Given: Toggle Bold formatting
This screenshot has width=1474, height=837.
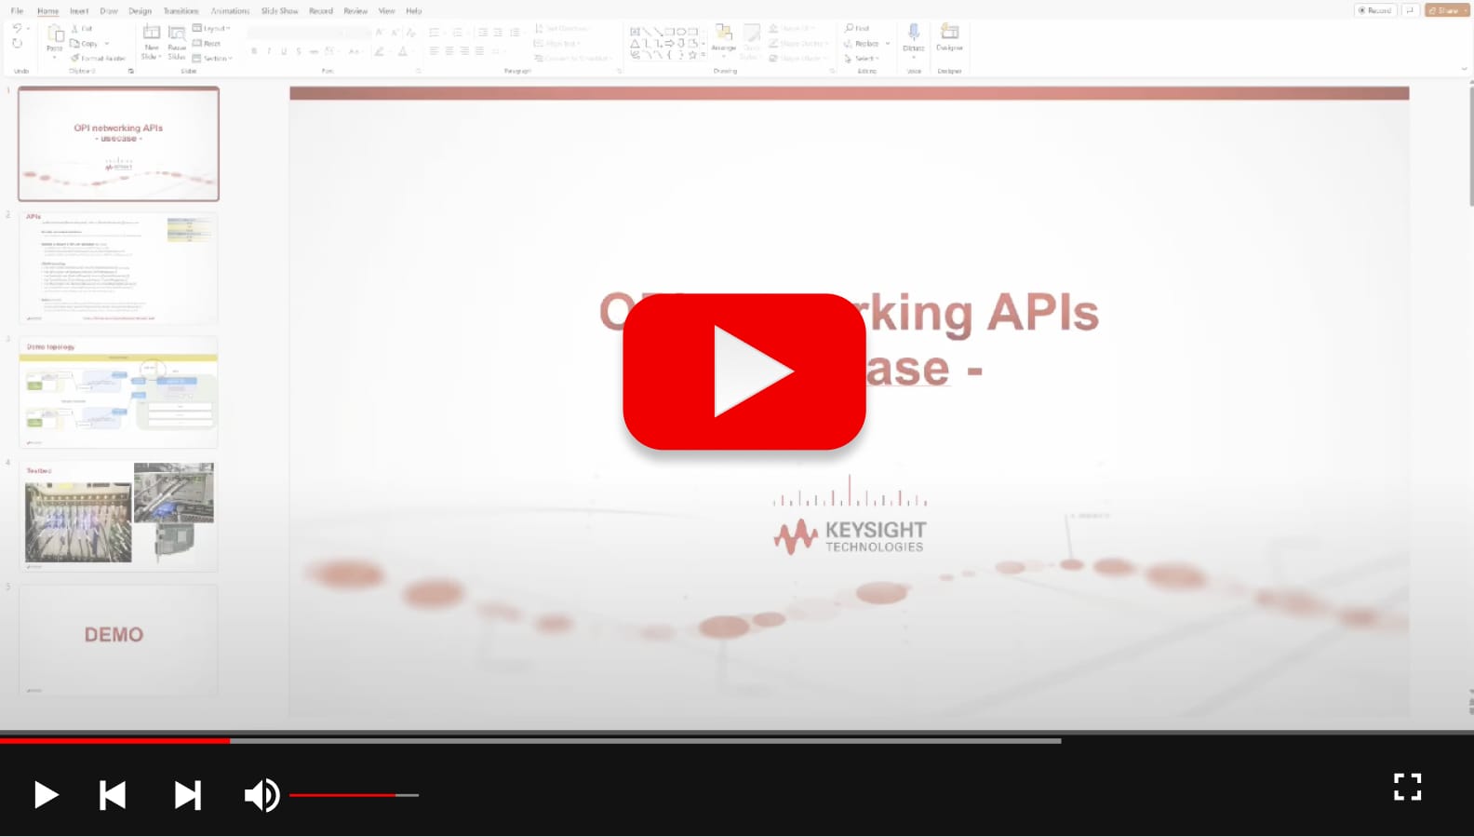Looking at the screenshot, I should (254, 51).
